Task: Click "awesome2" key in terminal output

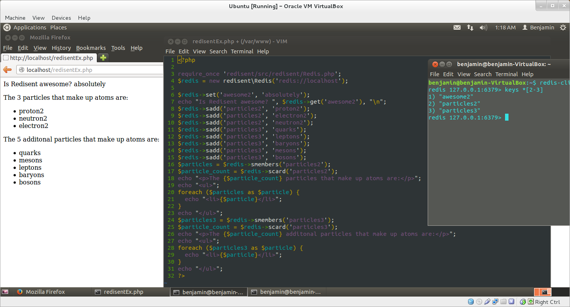Action: pos(456,97)
